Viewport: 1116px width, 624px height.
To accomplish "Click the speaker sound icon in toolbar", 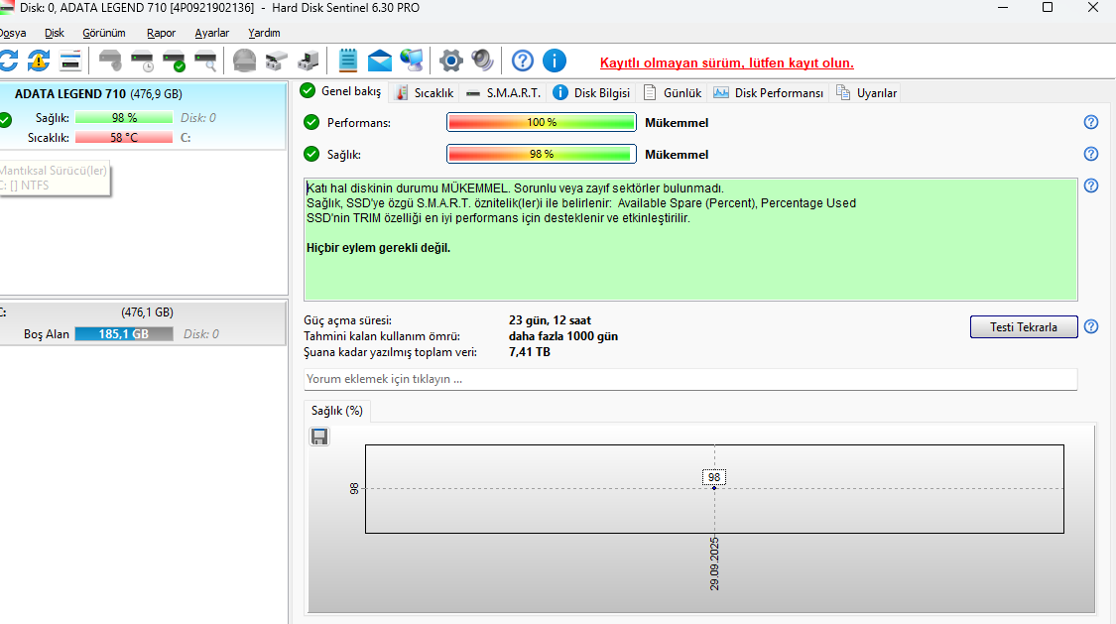I will click(482, 61).
